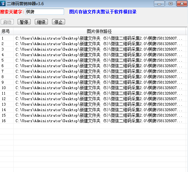The image size is (188, 172).
Task: Click the red 搜索关键字 label
Action: click(12, 12)
